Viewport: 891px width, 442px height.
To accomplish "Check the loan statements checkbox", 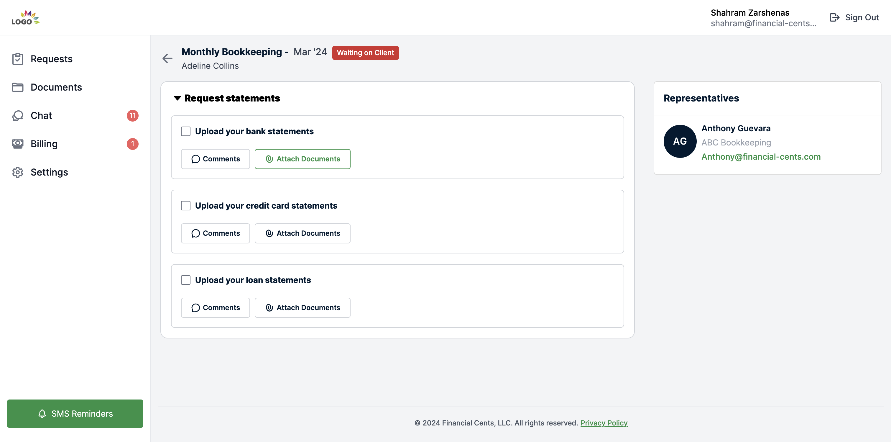I will (186, 280).
